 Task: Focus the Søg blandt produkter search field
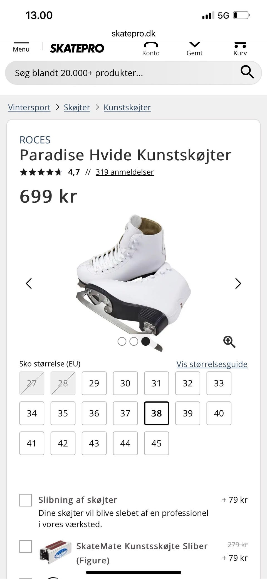[x=122, y=73]
